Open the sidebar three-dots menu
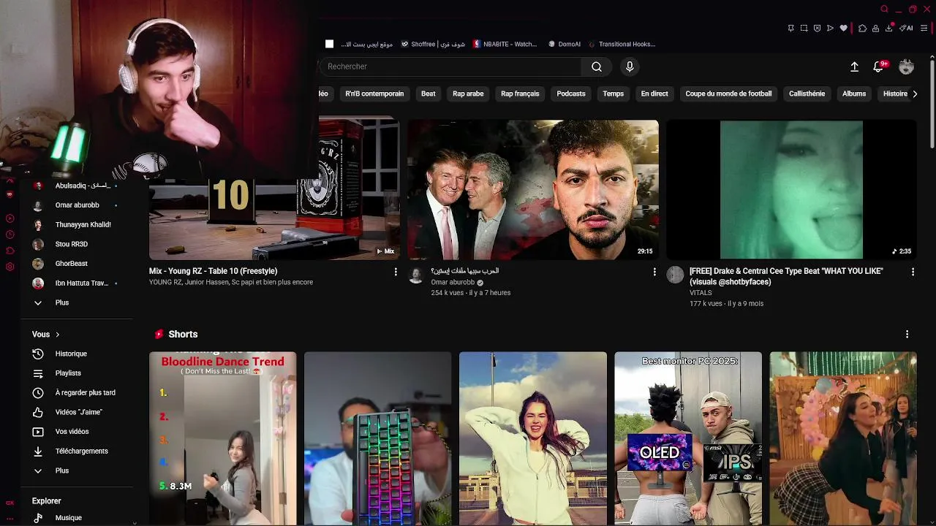 (10, 519)
